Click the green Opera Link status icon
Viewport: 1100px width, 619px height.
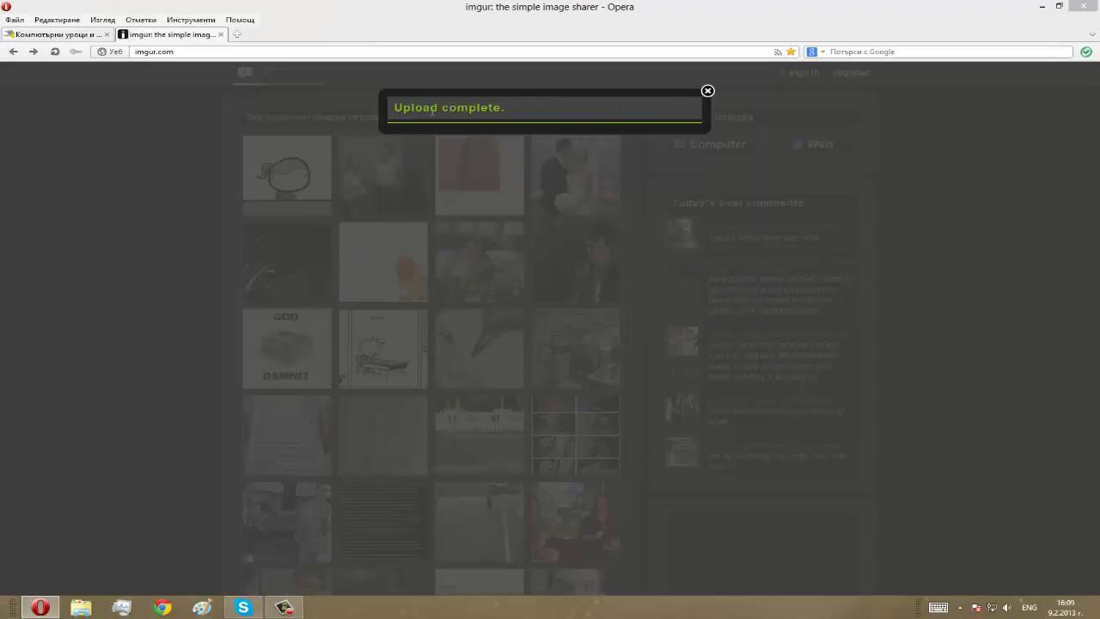(x=1086, y=52)
